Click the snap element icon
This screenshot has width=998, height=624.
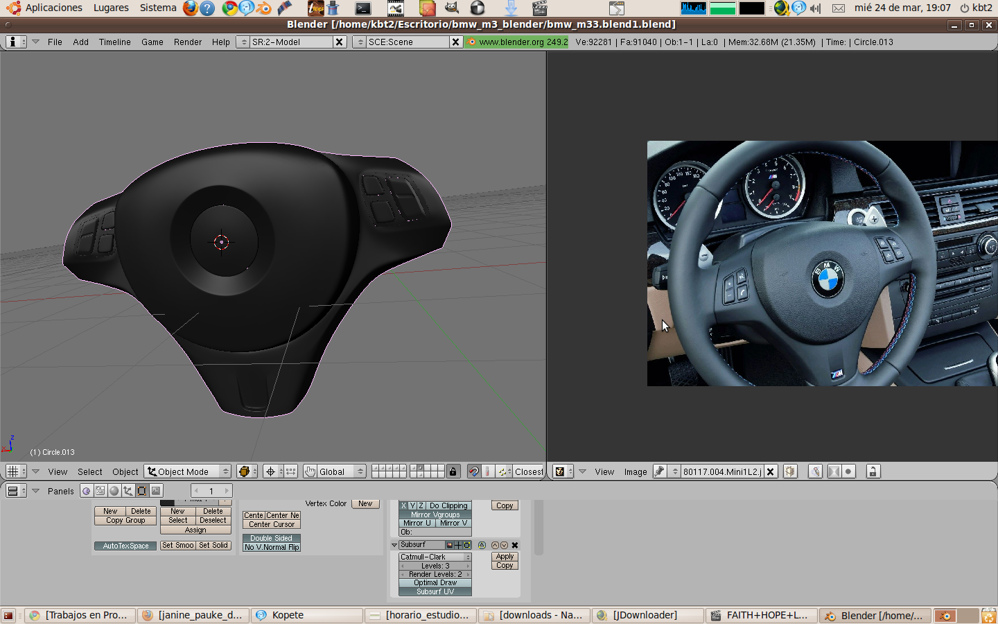505,471
